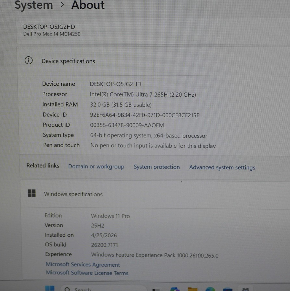Open System protection link
The height and width of the screenshot is (291, 290).
pyautogui.click(x=157, y=167)
